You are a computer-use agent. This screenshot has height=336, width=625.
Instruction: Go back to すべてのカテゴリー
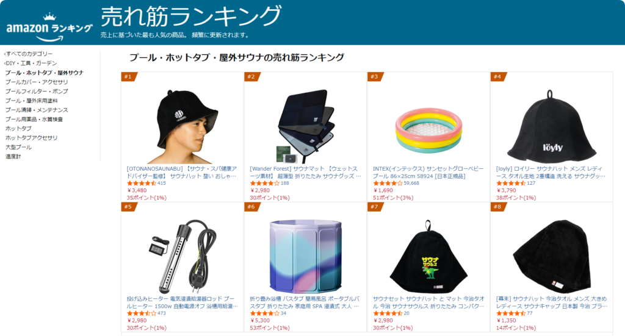(x=28, y=54)
